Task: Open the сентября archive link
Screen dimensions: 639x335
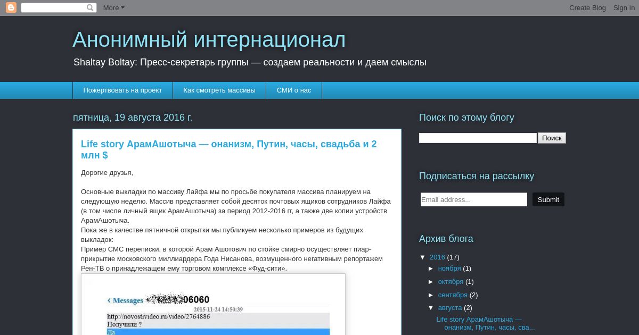Action: tap(453, 295)
